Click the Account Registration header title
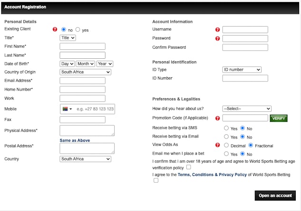Image resolution: width=301 pixels, height=211 pixels. (25, 7)
